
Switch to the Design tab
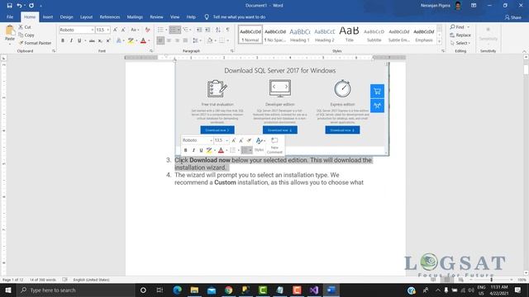tap(66, 16)
